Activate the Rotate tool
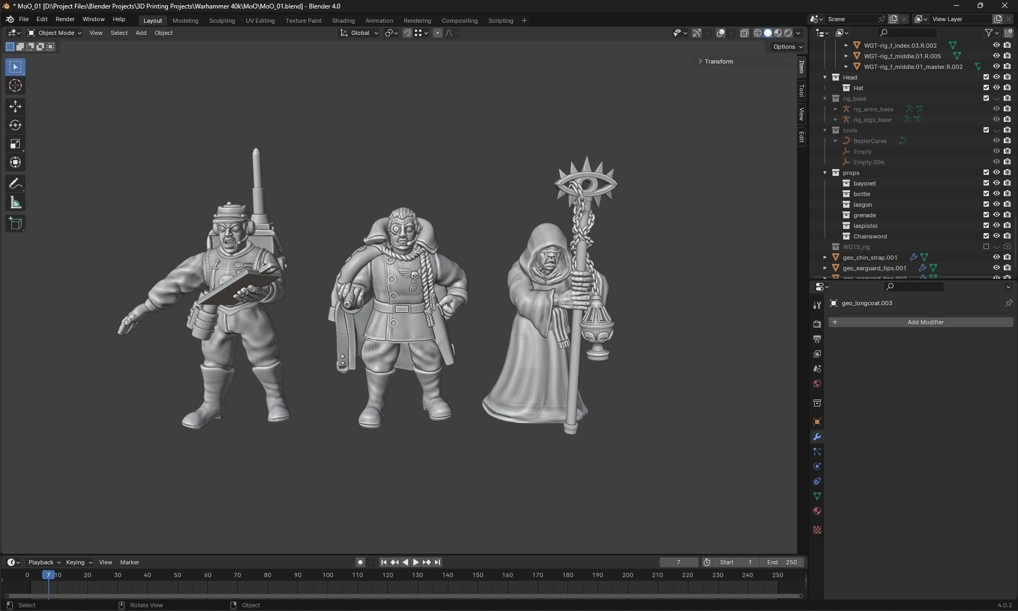This screenshot has width=1018, height=611. (x=15, y=125)
